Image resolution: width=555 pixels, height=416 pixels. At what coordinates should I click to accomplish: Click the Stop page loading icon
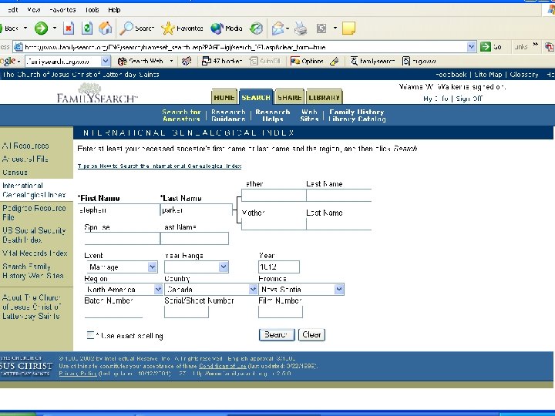coord(69,29)
